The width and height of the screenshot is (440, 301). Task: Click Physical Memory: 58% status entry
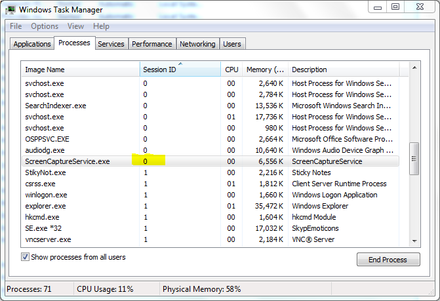coord(201,289)
